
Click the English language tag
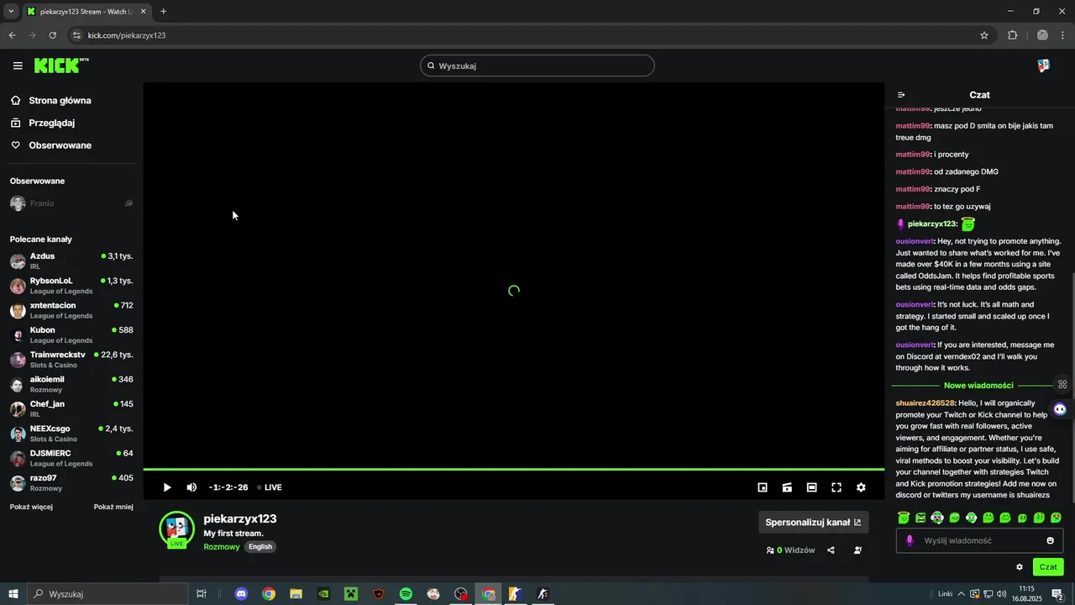tap(260, 546)
